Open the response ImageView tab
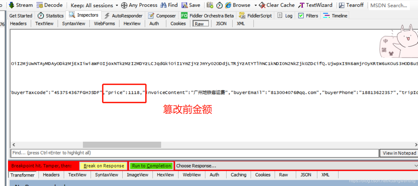This screenshot has width=418, height=186. coord(138,175)
